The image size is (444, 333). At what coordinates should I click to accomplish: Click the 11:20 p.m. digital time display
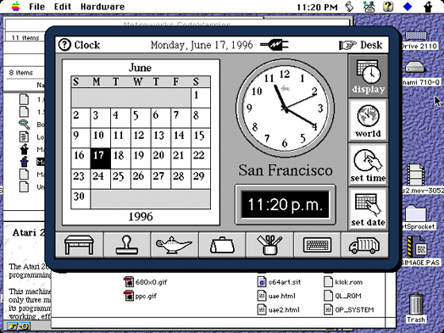286,204
